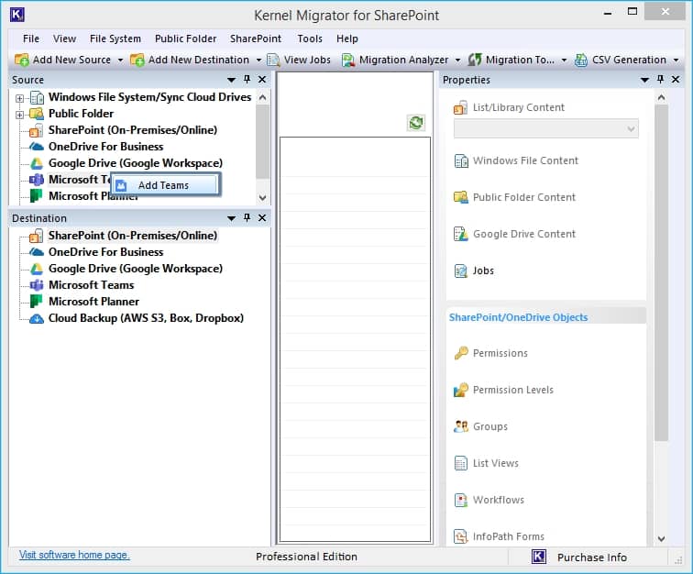Click the CSV Generation icon
The image size is (693, 574).
(x=581, y=60)
